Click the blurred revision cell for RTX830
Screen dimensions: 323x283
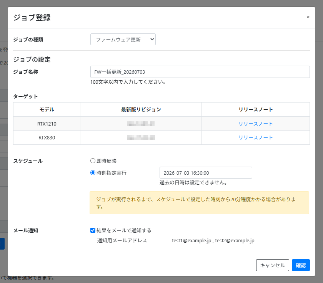click(x=141, y=137)
